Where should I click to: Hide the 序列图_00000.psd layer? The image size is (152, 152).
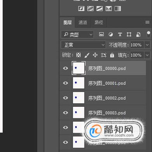[x=65, y=68]
